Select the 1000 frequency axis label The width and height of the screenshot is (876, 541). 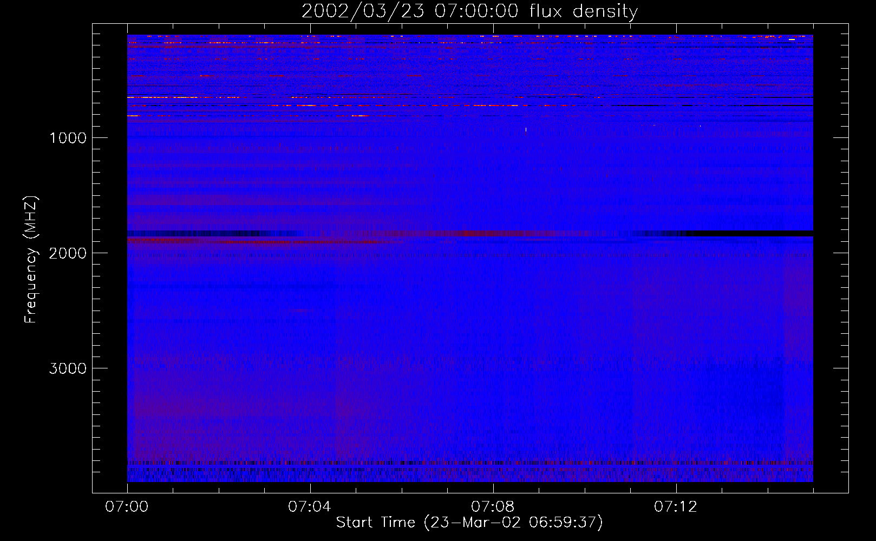[68, 138]
